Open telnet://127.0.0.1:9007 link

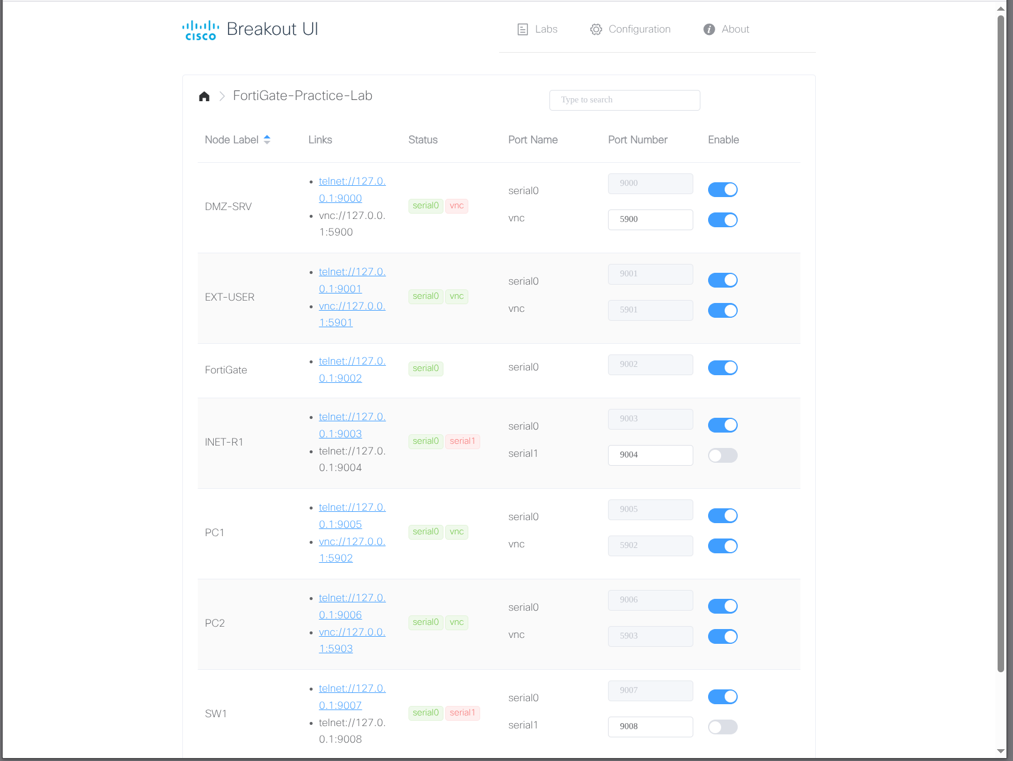coord(352,697)
